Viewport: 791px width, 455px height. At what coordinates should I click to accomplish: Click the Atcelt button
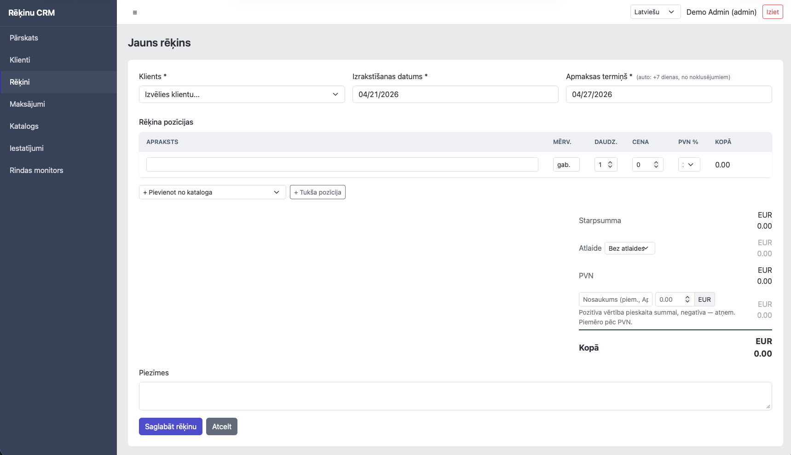(x=221, y=426)
